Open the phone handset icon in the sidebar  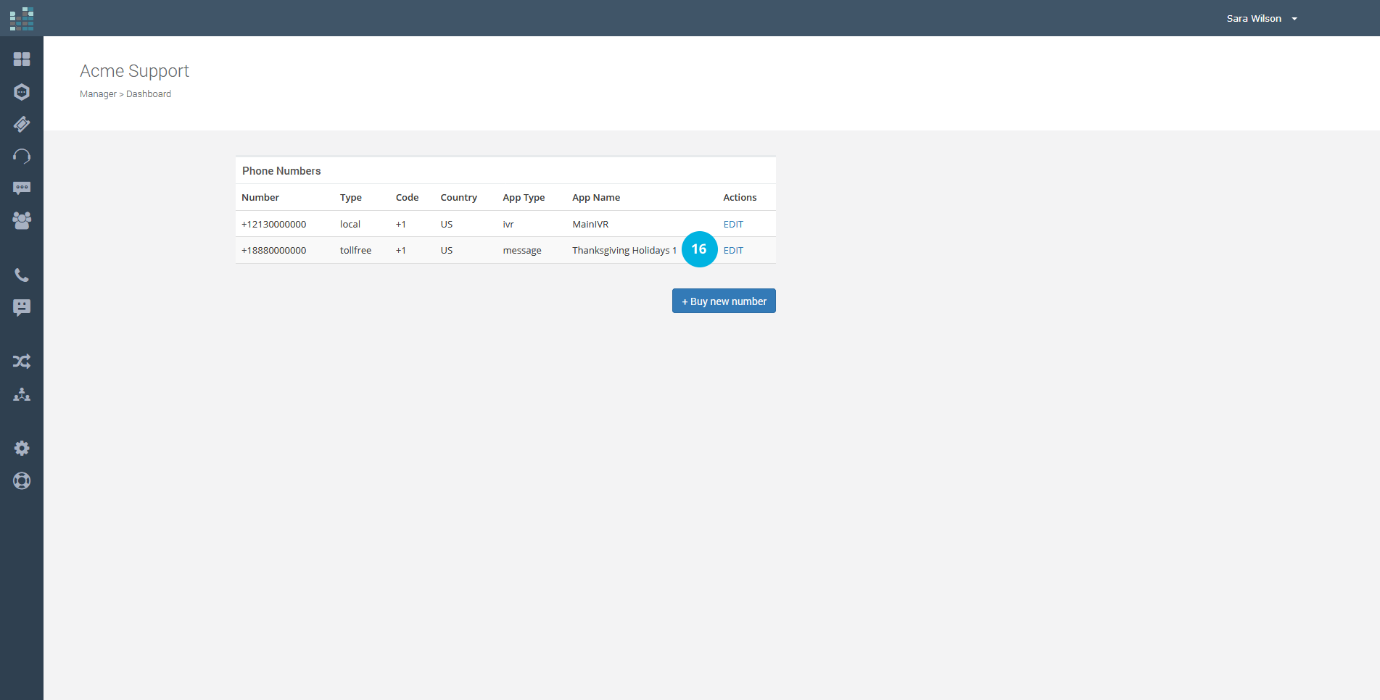tap(22, 275)
